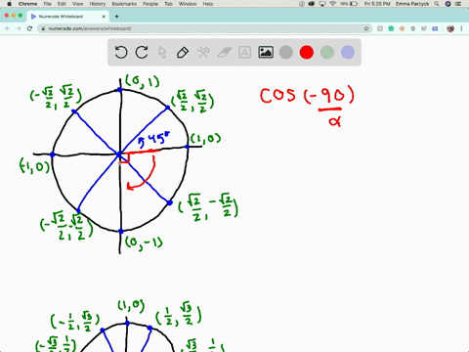Open the Window menu
The height and width of the screenshot is (352, 469).
click(188, 4)
